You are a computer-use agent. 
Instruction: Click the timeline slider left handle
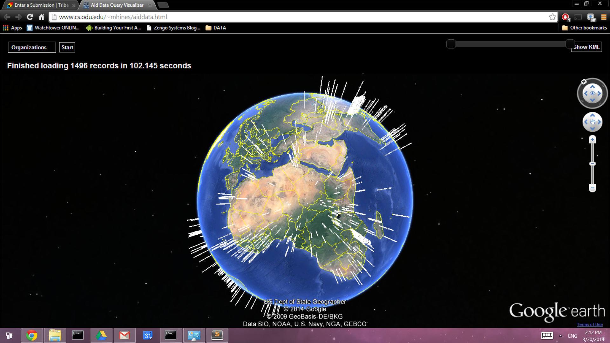(x=451, y=44)
